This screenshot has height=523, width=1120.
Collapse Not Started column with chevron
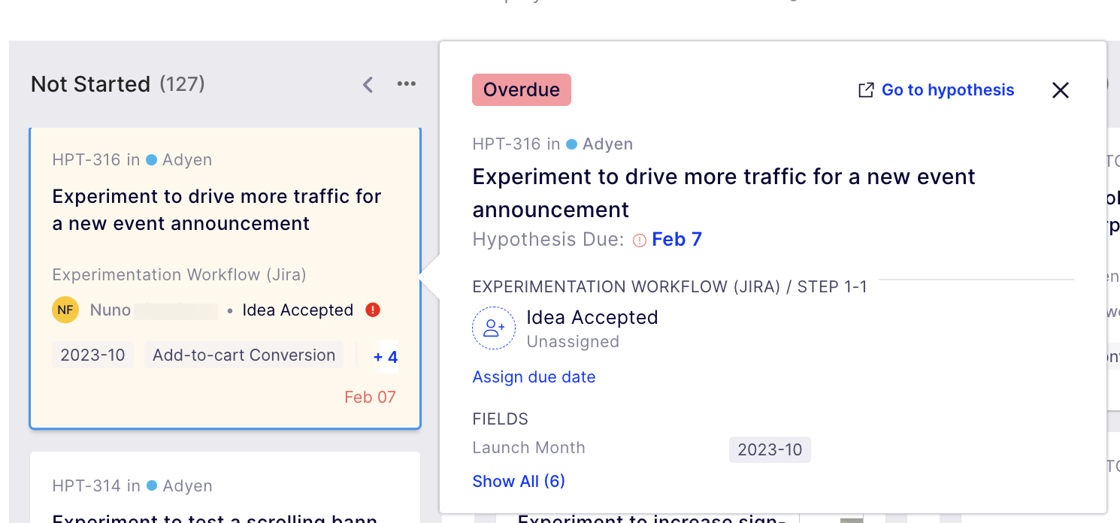pos(368,84)
